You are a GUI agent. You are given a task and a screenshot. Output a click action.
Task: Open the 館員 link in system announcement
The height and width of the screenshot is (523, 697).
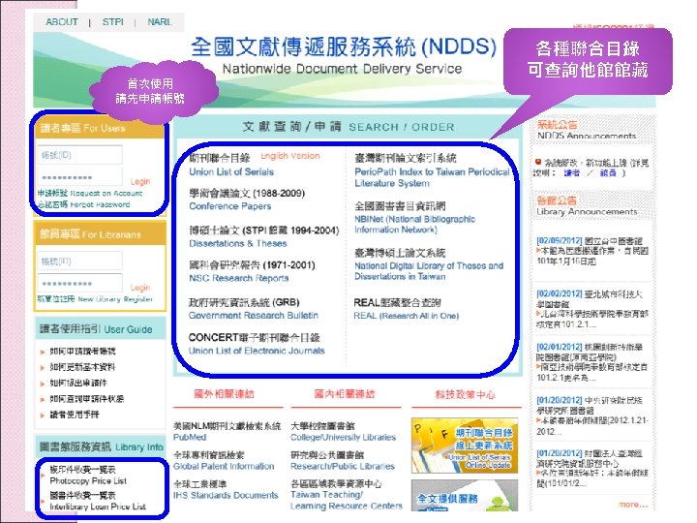608,173
